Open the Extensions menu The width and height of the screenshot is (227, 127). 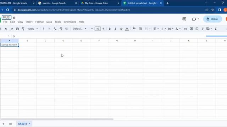click(70, 22)
